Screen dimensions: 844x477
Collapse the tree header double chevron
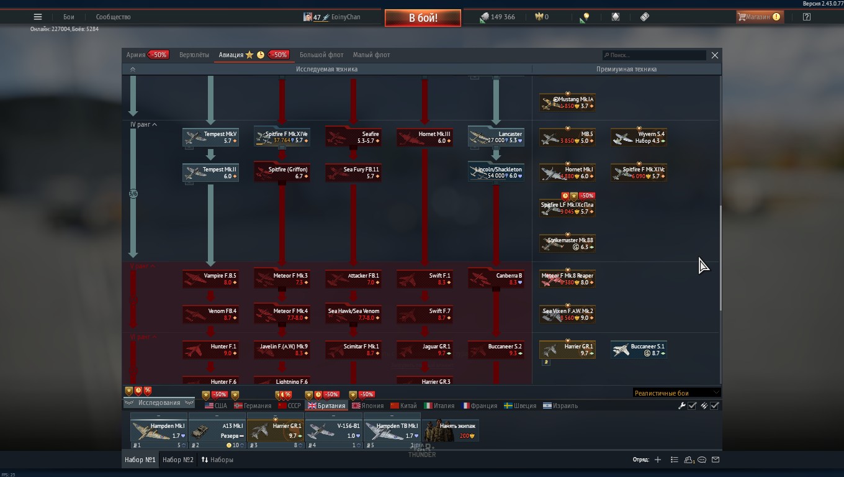click(x=132, y=70)
